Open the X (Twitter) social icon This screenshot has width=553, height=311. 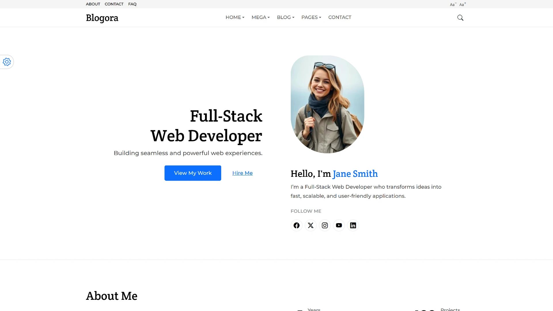(x=310, y=225)
